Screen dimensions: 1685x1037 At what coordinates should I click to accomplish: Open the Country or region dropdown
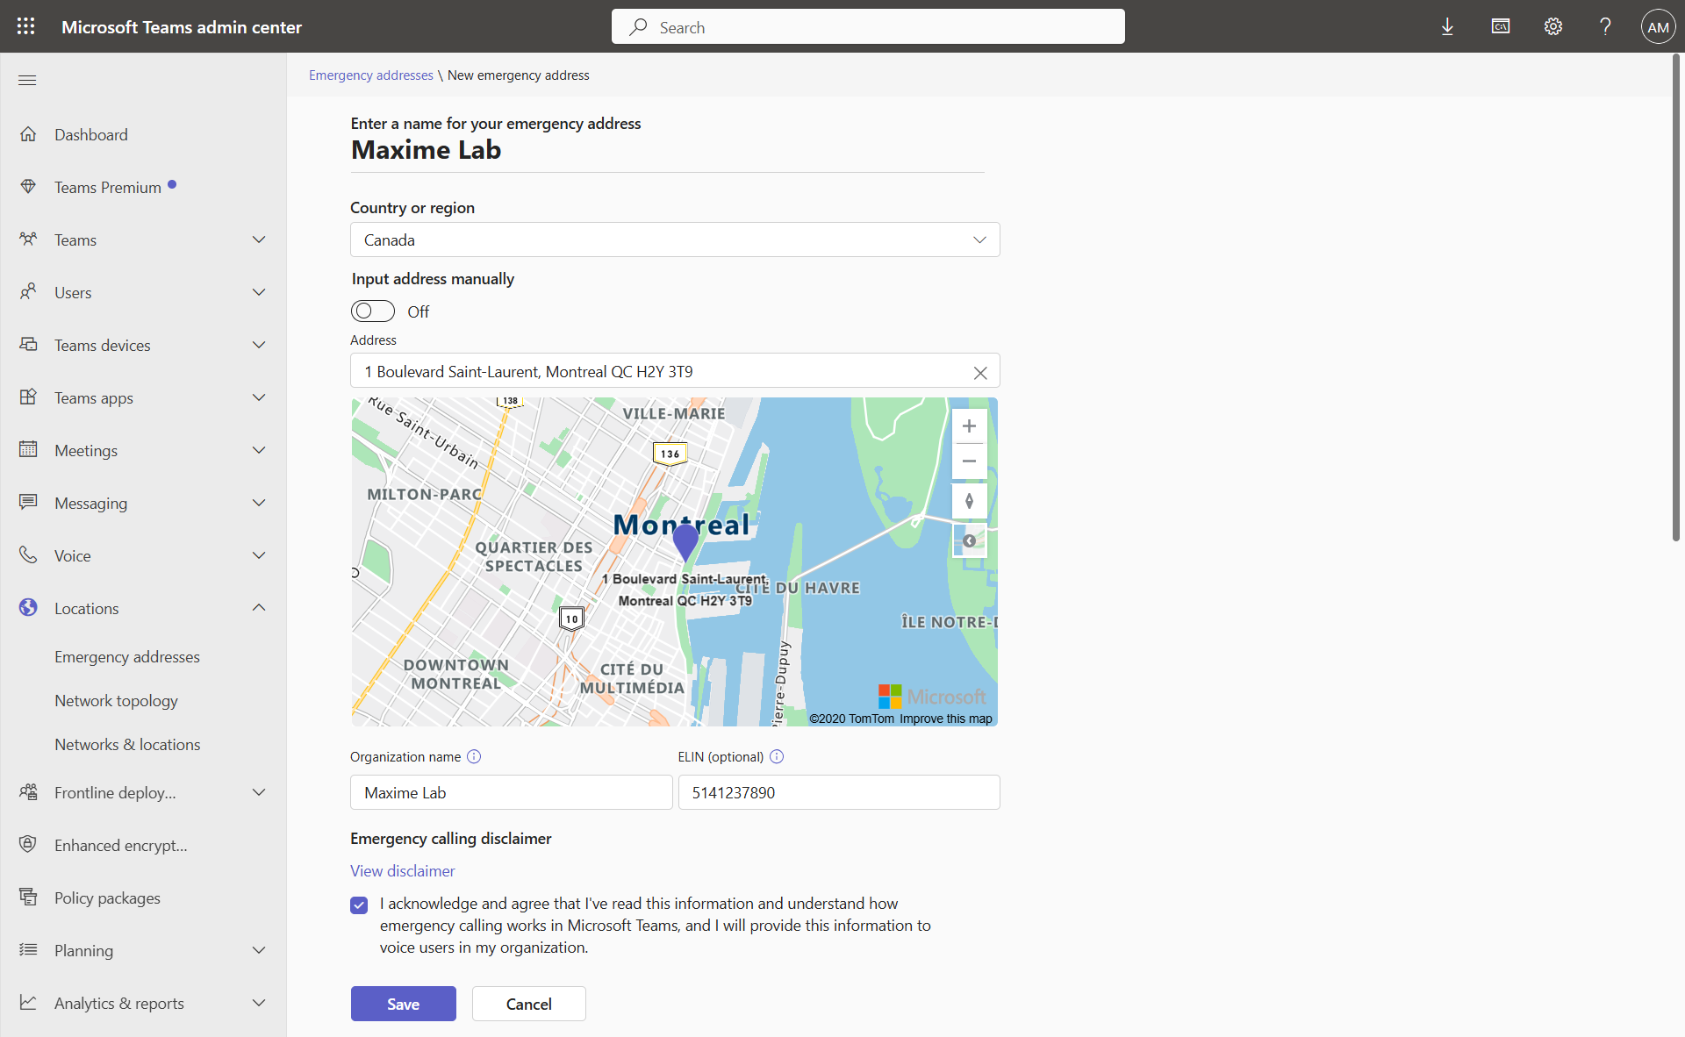(x=674, y=240)
